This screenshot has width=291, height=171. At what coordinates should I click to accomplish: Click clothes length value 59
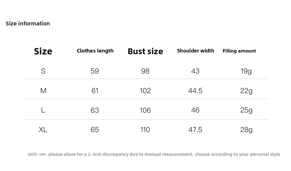point(95,71)
